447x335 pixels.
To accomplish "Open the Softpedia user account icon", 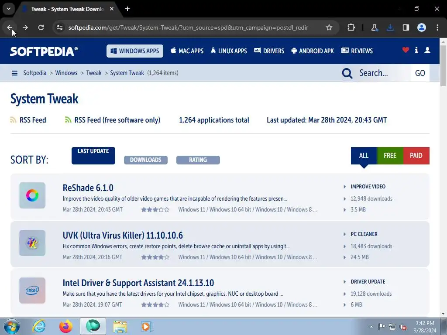I will 427,50.
